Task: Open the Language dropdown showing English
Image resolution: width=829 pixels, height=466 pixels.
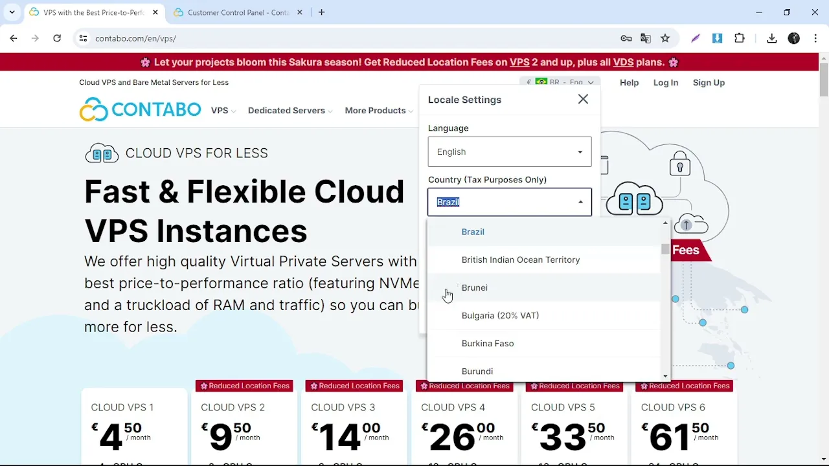Action: click(510, 151)
